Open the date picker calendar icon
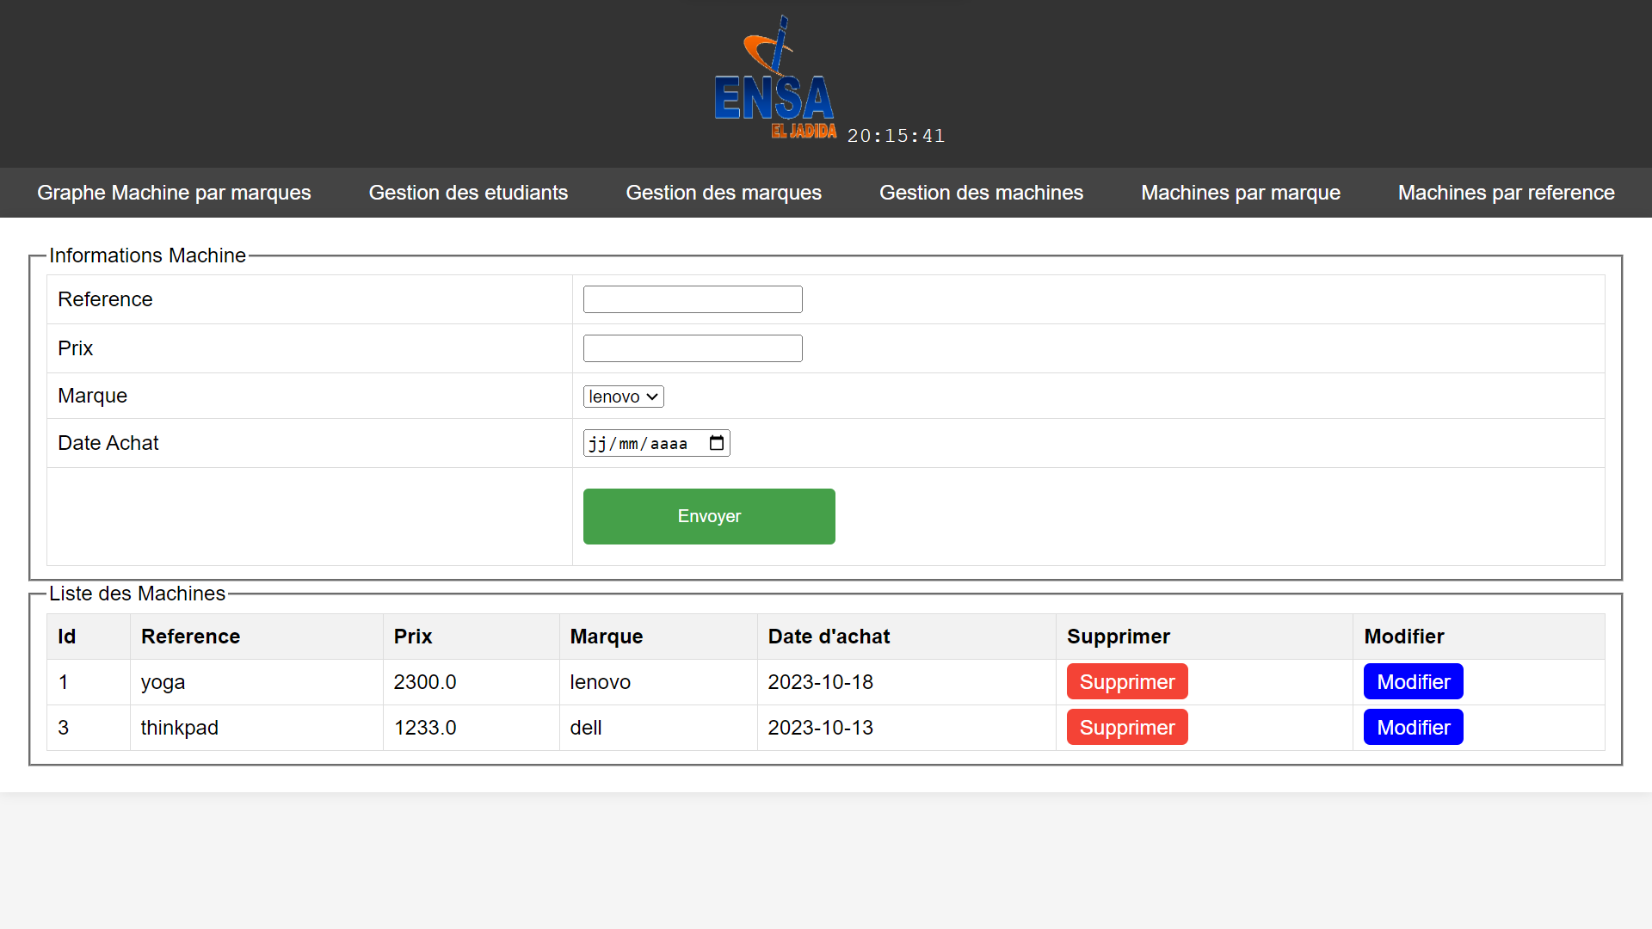The height and width of the screenshot is (929, 1652). pyautogui.click(x=716, y=443)
